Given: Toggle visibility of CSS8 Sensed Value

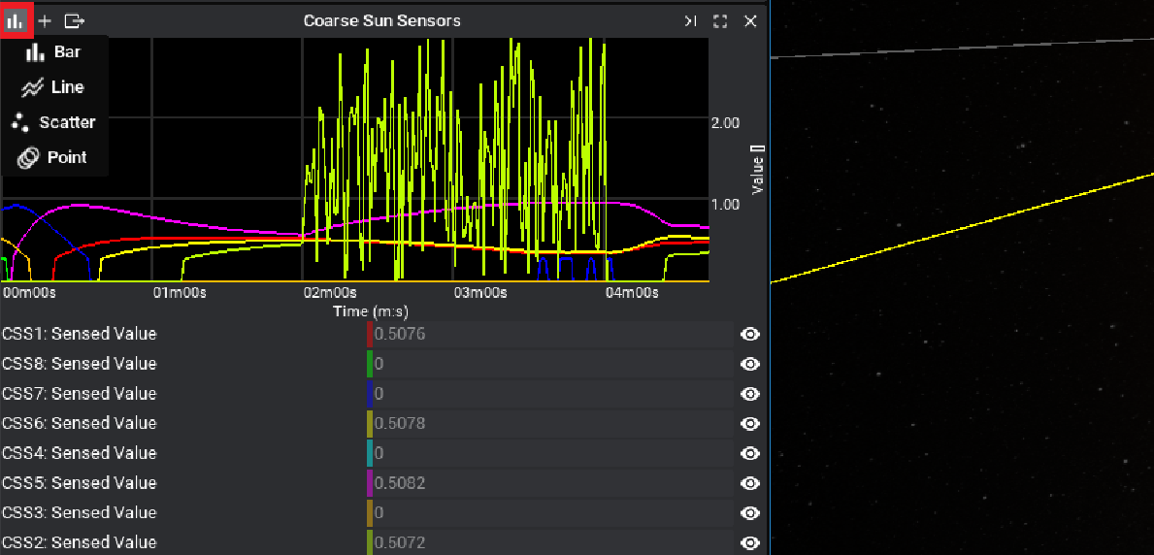Looking at the screenshot, I should click(x=750, y=364).
